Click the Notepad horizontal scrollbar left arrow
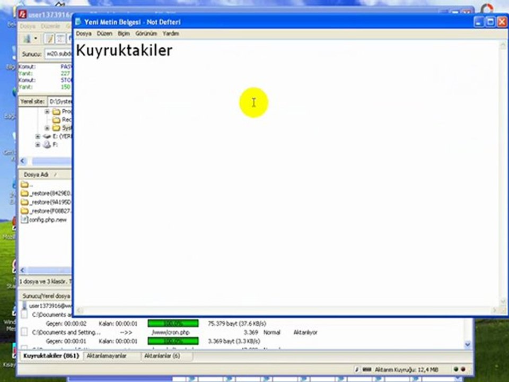This screenshot has height=382, width=509. point(80,310)
